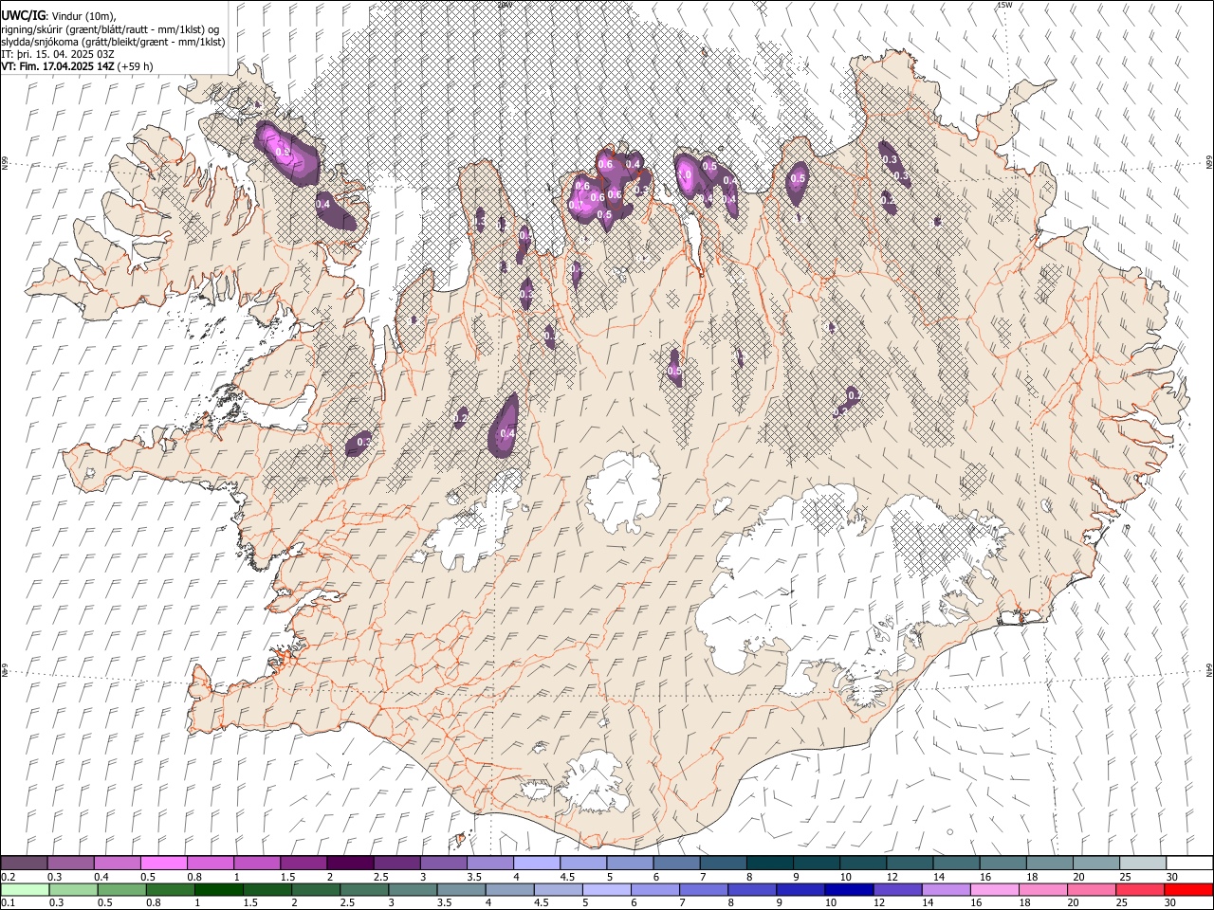Click the Hofsjökull glacier, round white area in center
The image size is (1214, 910).
point(622,492)
